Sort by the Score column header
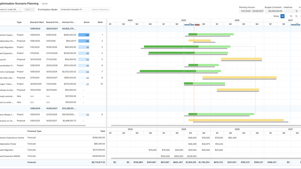The height and width of the screenshot is (169, 301). [x=86, y=22]
